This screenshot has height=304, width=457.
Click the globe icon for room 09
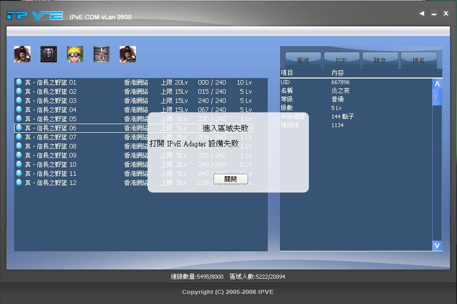coord(19,155)
